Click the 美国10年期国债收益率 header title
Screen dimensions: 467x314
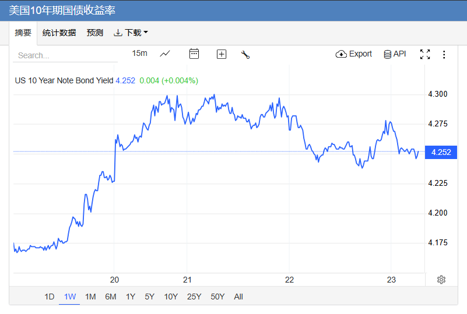(x=62, y=10)
